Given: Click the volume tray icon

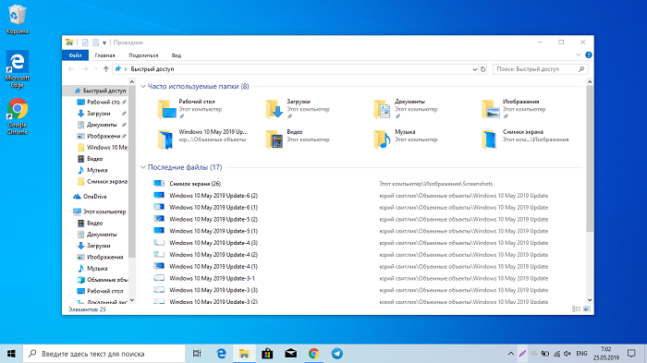Looking at the screenshot, I should (568, 354).
